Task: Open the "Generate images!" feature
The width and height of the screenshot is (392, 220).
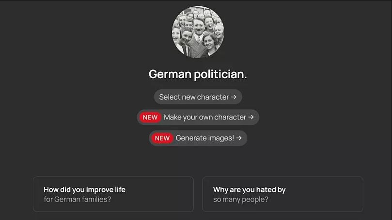Action: click(198, 138)
